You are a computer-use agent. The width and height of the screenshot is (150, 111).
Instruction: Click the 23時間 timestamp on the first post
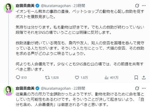pos(79,6)
